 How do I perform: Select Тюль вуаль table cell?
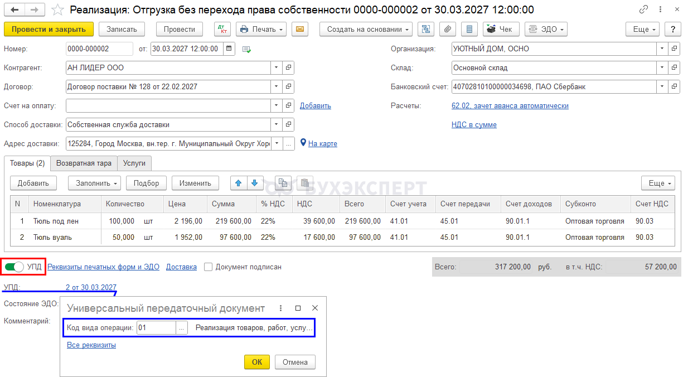click(65, 237)
